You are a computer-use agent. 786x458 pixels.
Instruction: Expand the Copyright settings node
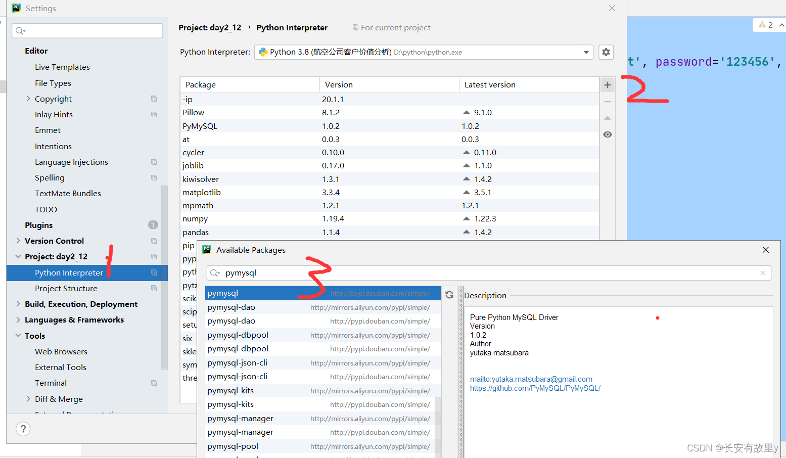pyautogui.click(x=28, y=99)
